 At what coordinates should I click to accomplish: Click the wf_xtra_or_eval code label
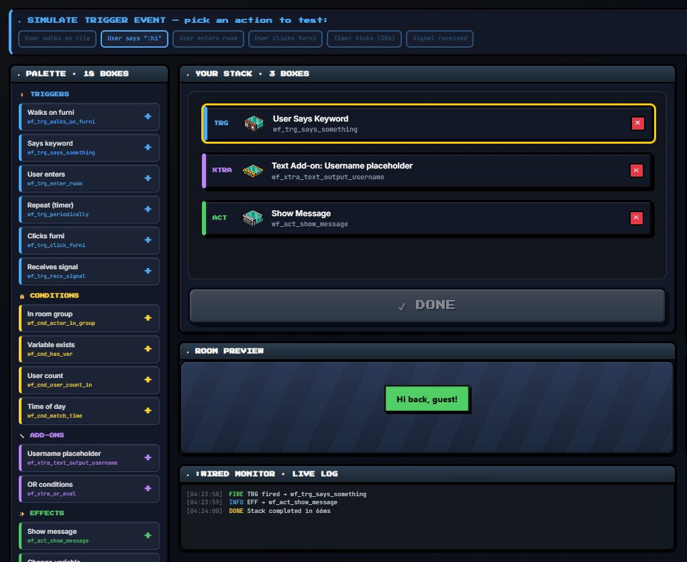coord(51,494)
